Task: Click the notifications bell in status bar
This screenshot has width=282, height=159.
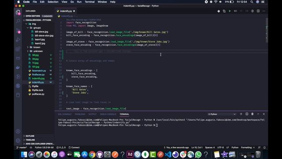Action: (x=264, y=148)
